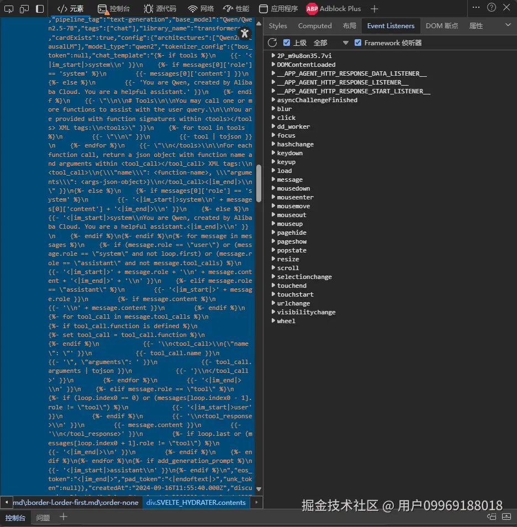Open the 元素 (Elements) panel tab
The image size is (517, 527).
click(x=70, y=9)
